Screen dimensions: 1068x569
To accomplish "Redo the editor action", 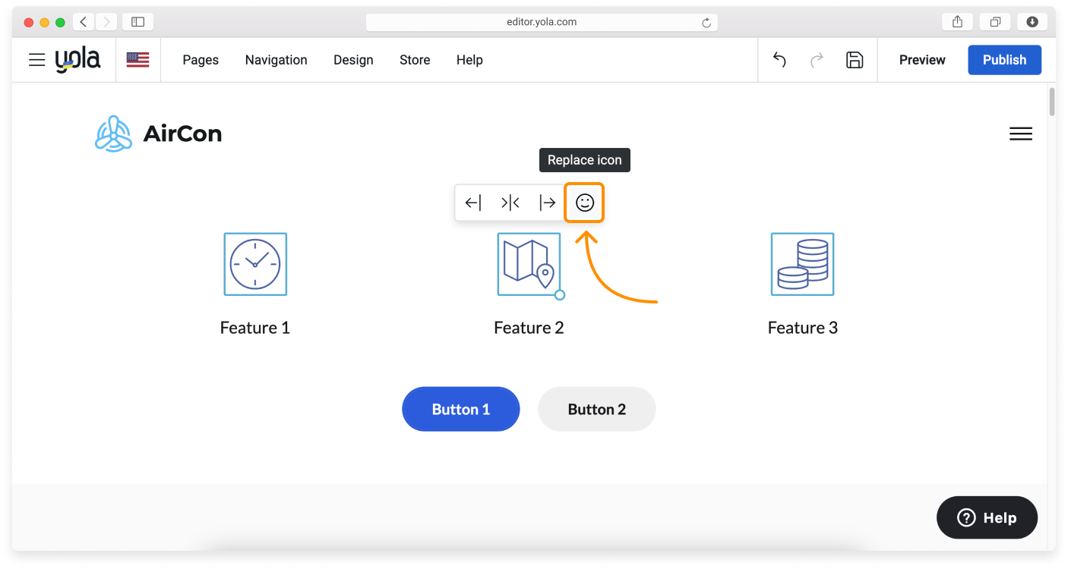I will (x=817, y=60).
